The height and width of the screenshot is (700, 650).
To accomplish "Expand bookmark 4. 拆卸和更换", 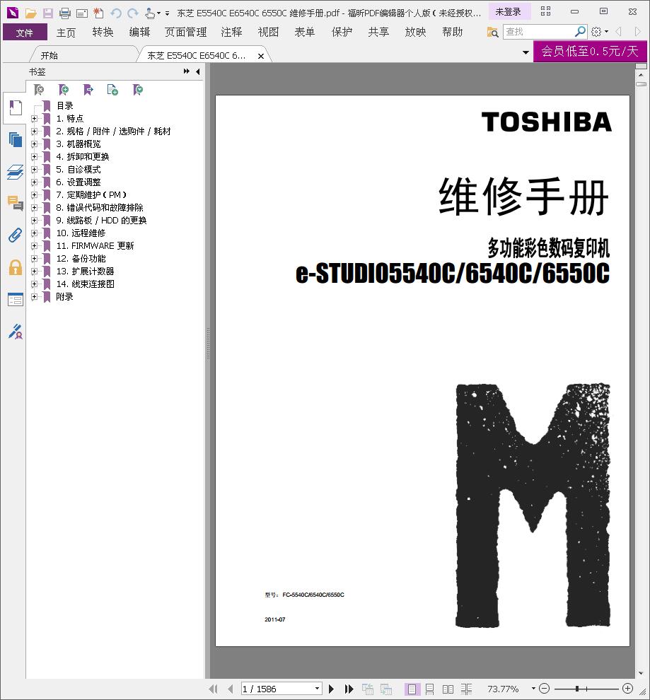I will click(x=35, y=157).
